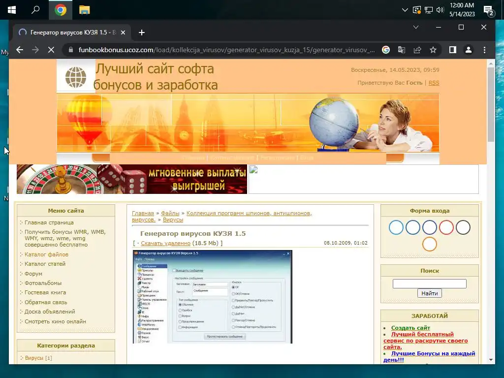Open the network tray icon
Screen dimensions: 504x378
pyautogui.click(x=429, y=10)
